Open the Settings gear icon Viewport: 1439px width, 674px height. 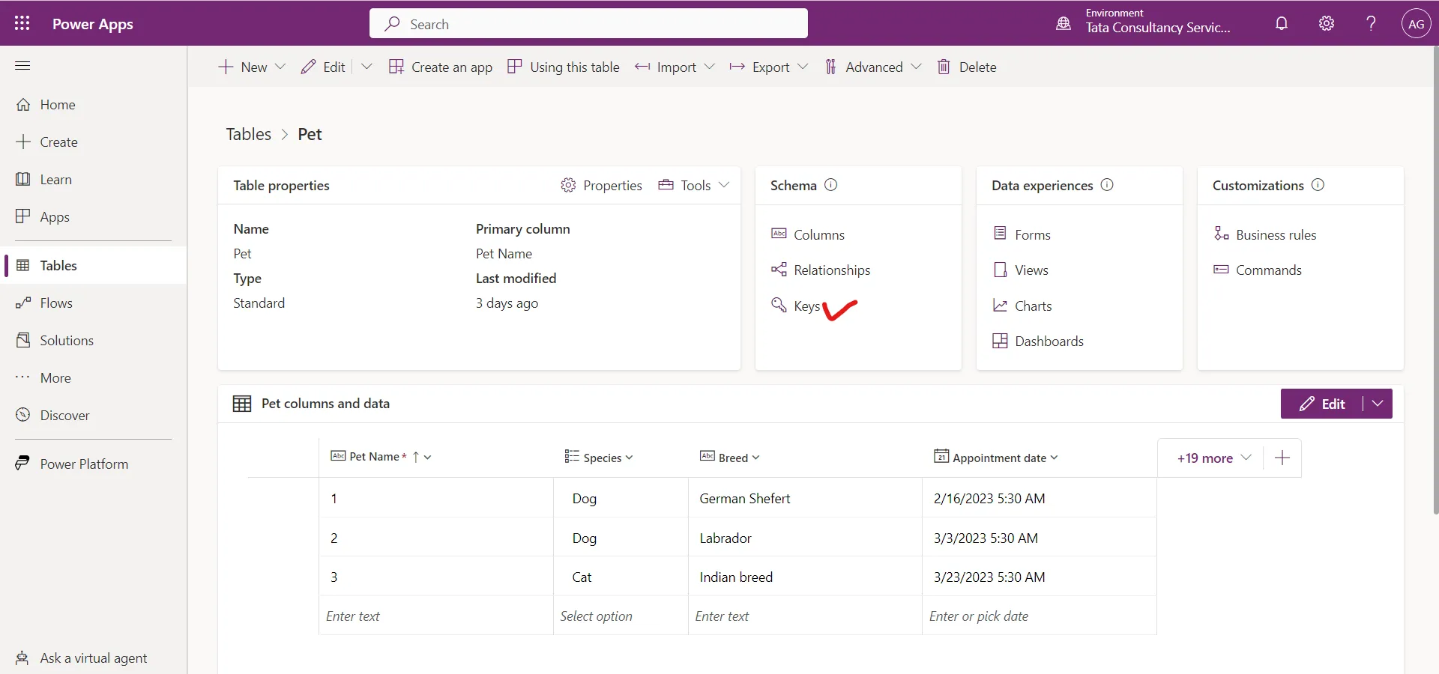1326,23
